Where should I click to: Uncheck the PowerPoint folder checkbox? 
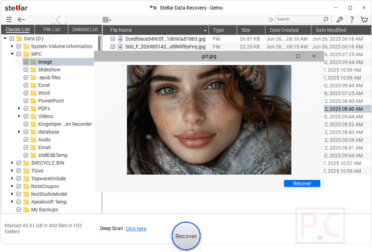(26, 100)
